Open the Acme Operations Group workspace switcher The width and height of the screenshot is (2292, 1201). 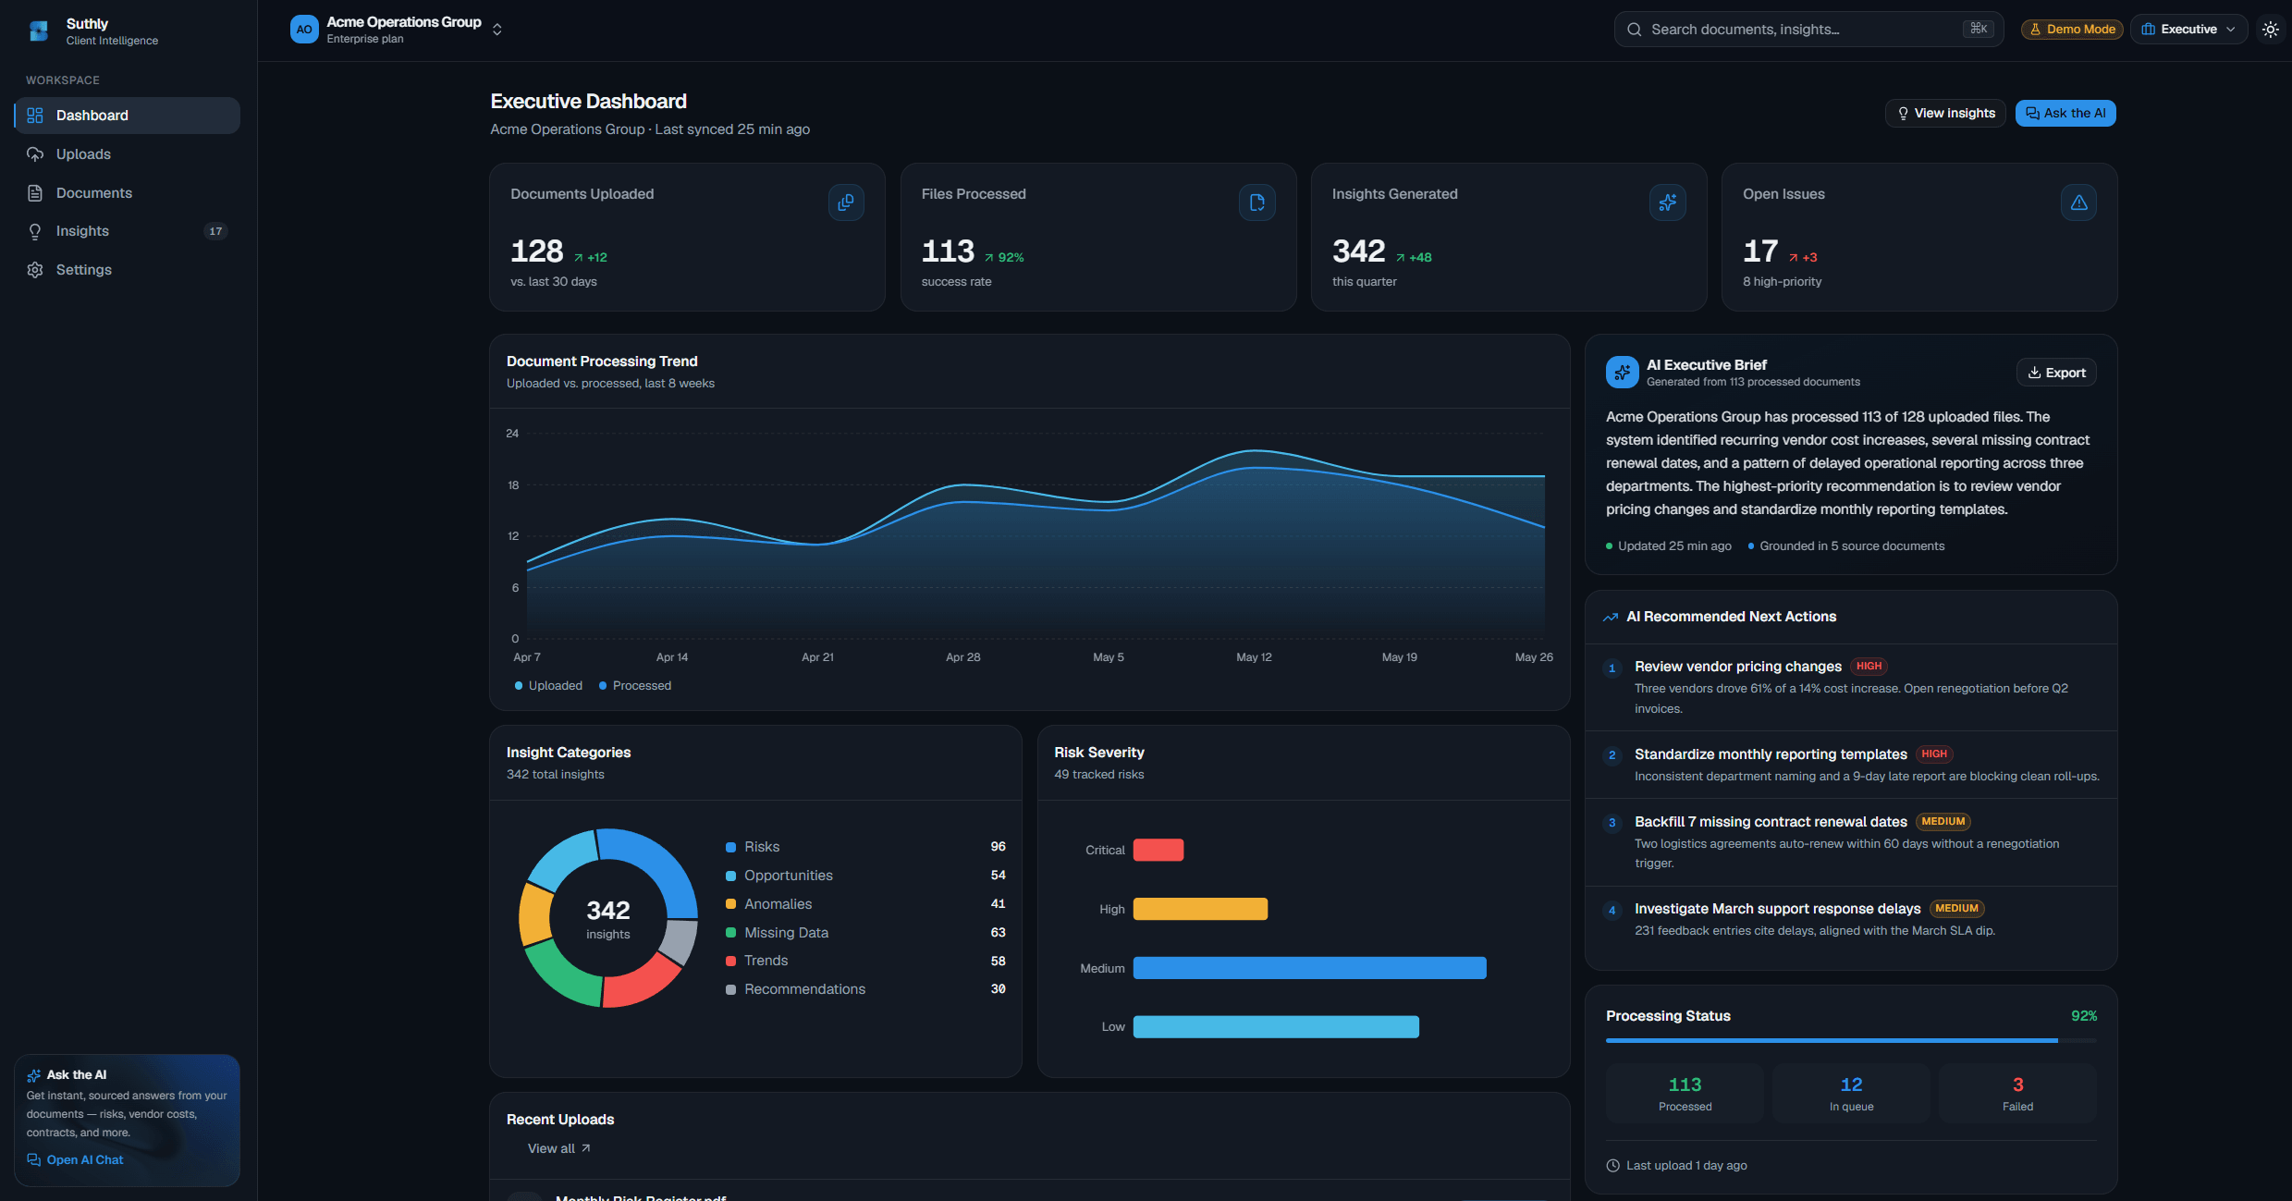[x=397, y=30]
